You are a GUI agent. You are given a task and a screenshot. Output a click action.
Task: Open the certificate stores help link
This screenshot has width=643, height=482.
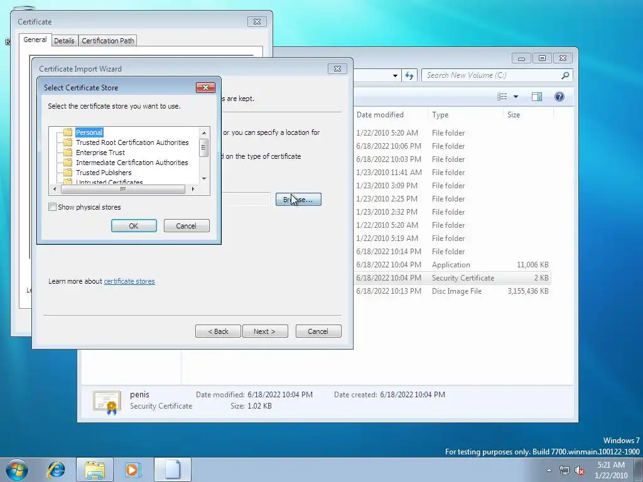pos(129,281)
